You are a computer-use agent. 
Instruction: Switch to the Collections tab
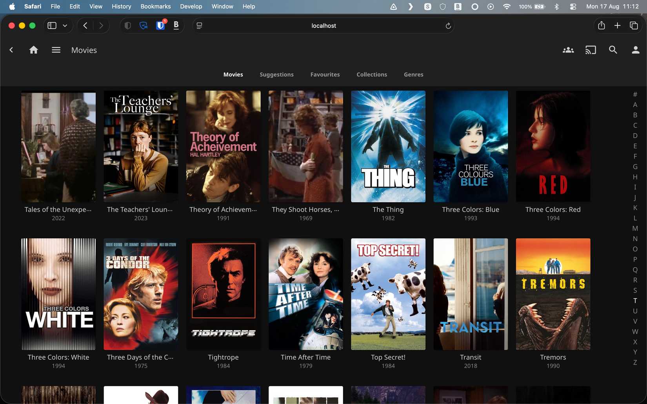372,74
